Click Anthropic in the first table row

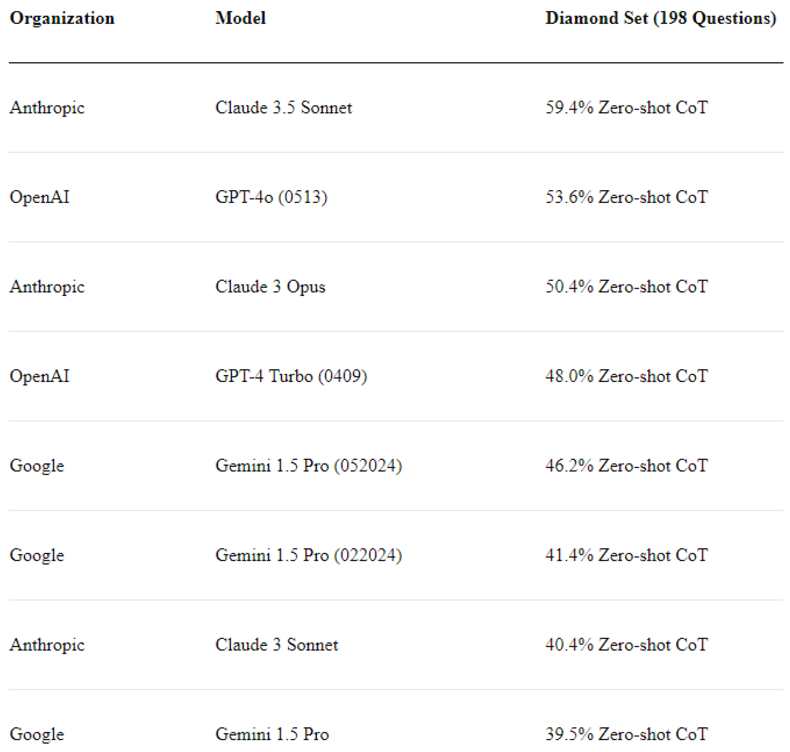tap(47, 107)
